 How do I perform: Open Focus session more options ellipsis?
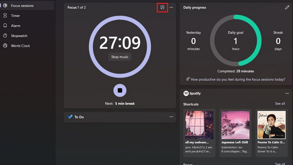coord(171,7)
